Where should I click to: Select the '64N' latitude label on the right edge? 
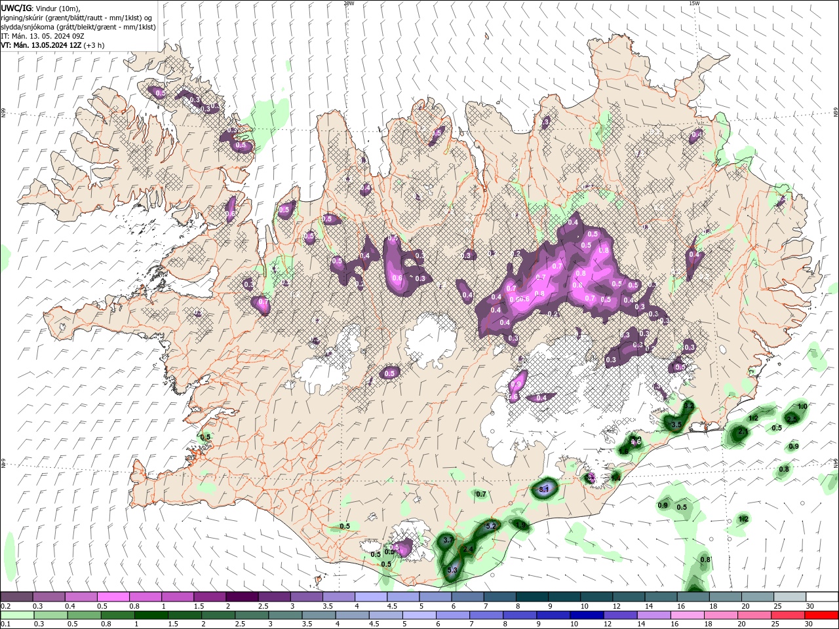tap(836, 463)
